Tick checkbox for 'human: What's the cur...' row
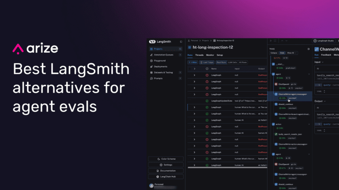This screenshot has width=339, height=190. 190,159
